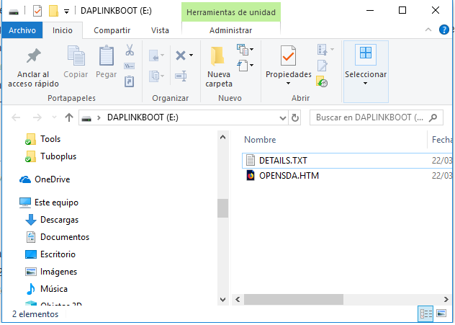The height and width of the screenshot is (325, 455).
Task: Go forward with the arrow button
Action: pyautogui.click(x=37, y=117)
